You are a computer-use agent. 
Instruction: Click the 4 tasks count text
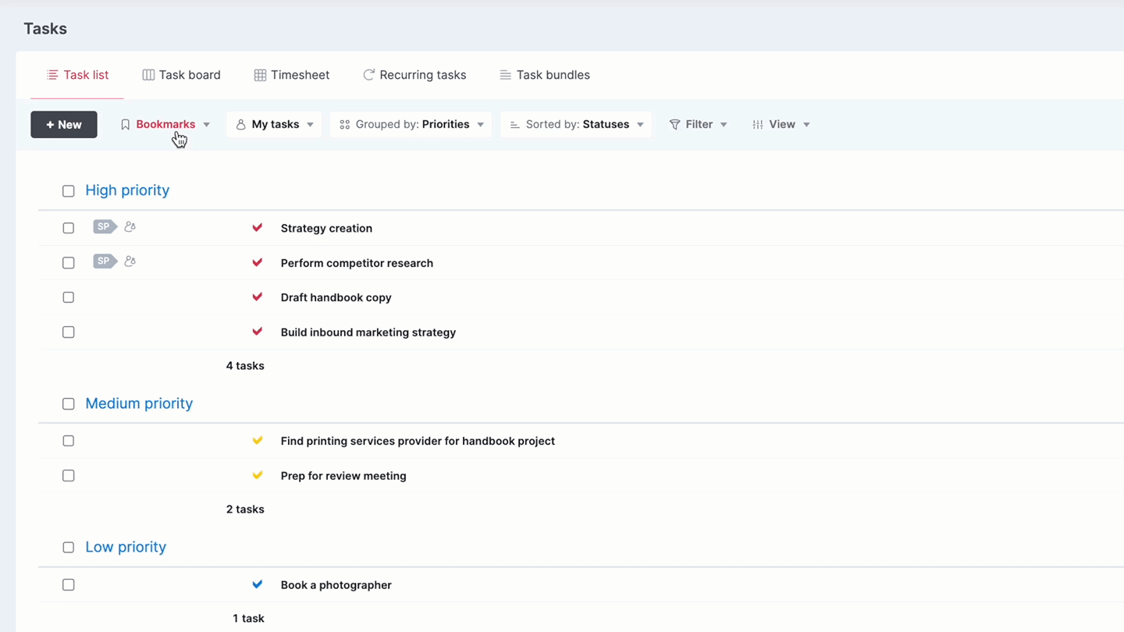[245, 365]
